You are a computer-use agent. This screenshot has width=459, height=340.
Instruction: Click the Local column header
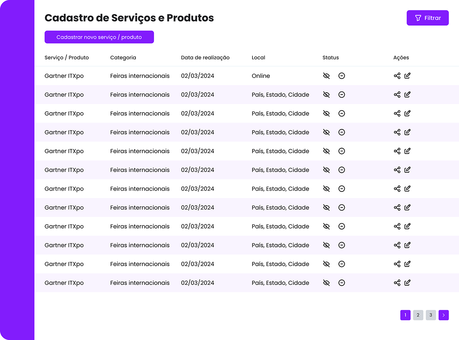(259, 57)
